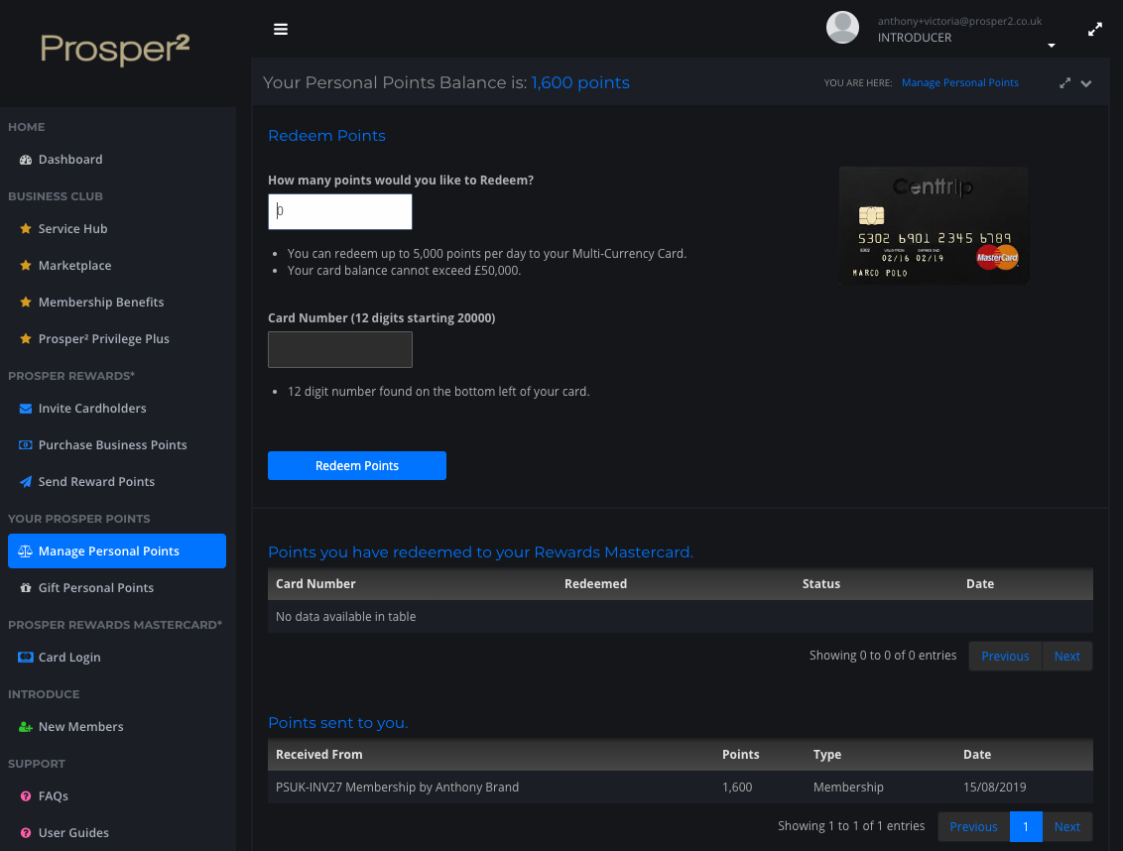
Task: Click Next in Points sent pagination
Action: pos(1067,826)
